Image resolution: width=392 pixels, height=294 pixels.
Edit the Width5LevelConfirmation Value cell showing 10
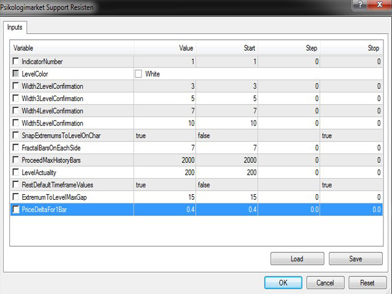point(165,123)
